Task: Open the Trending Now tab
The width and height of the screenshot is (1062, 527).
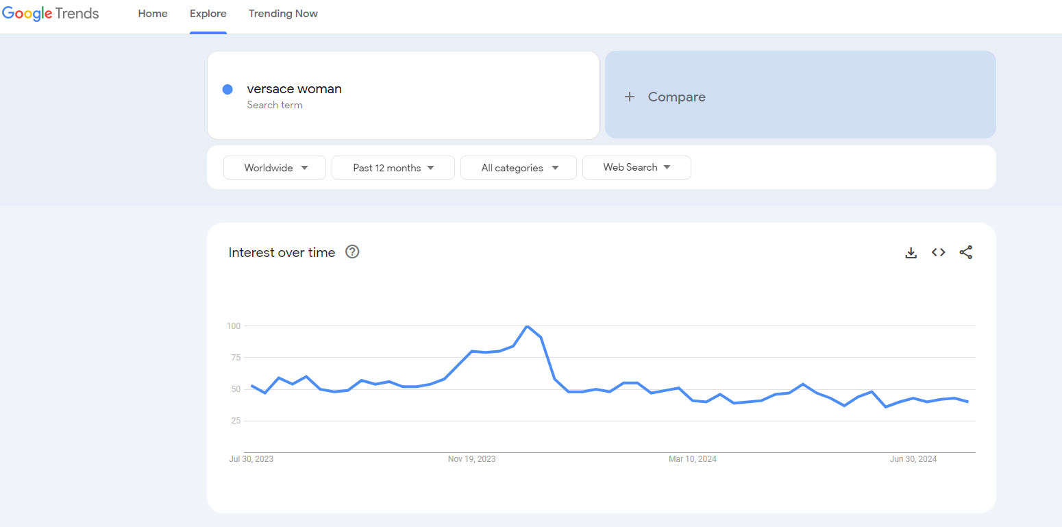Action: pos(283,14)
